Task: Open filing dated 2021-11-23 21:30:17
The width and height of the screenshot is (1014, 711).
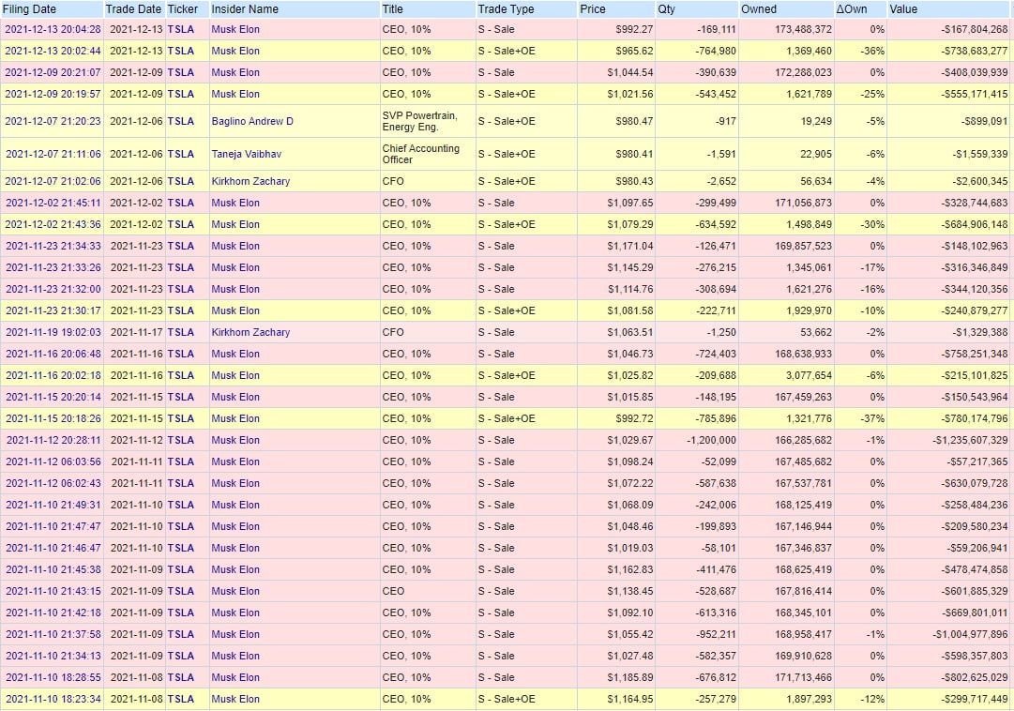Action: 53,310
